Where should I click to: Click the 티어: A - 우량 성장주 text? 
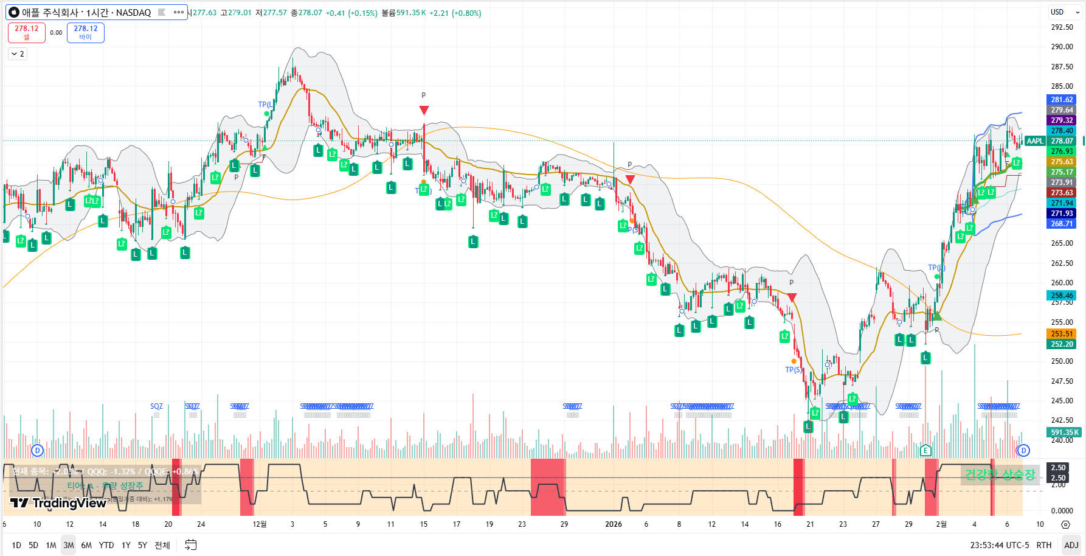105,486
